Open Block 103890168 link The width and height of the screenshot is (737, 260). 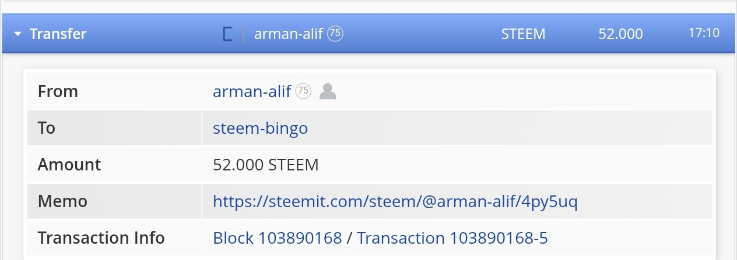[x=277, y=238]
